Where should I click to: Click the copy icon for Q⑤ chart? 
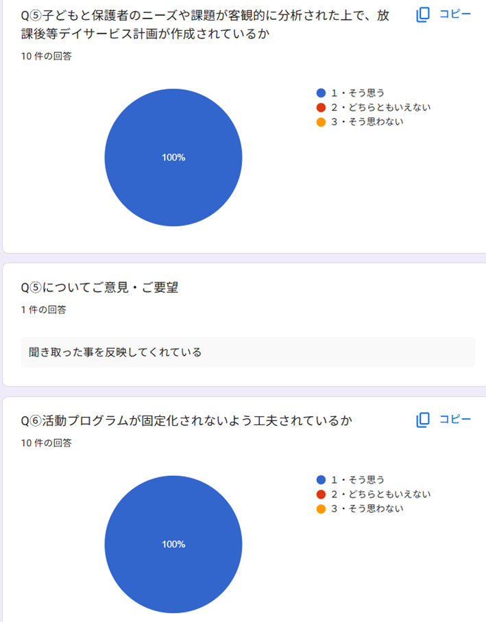(423, 14)
